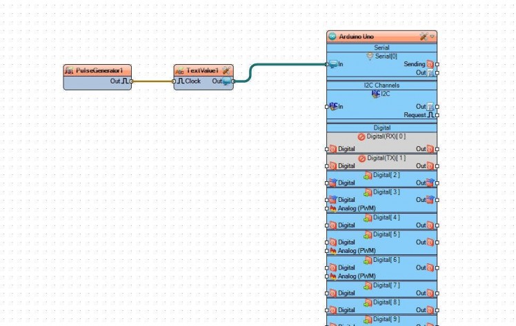Click the TextValue1 Out text pin icon

[x=226, y=81]
